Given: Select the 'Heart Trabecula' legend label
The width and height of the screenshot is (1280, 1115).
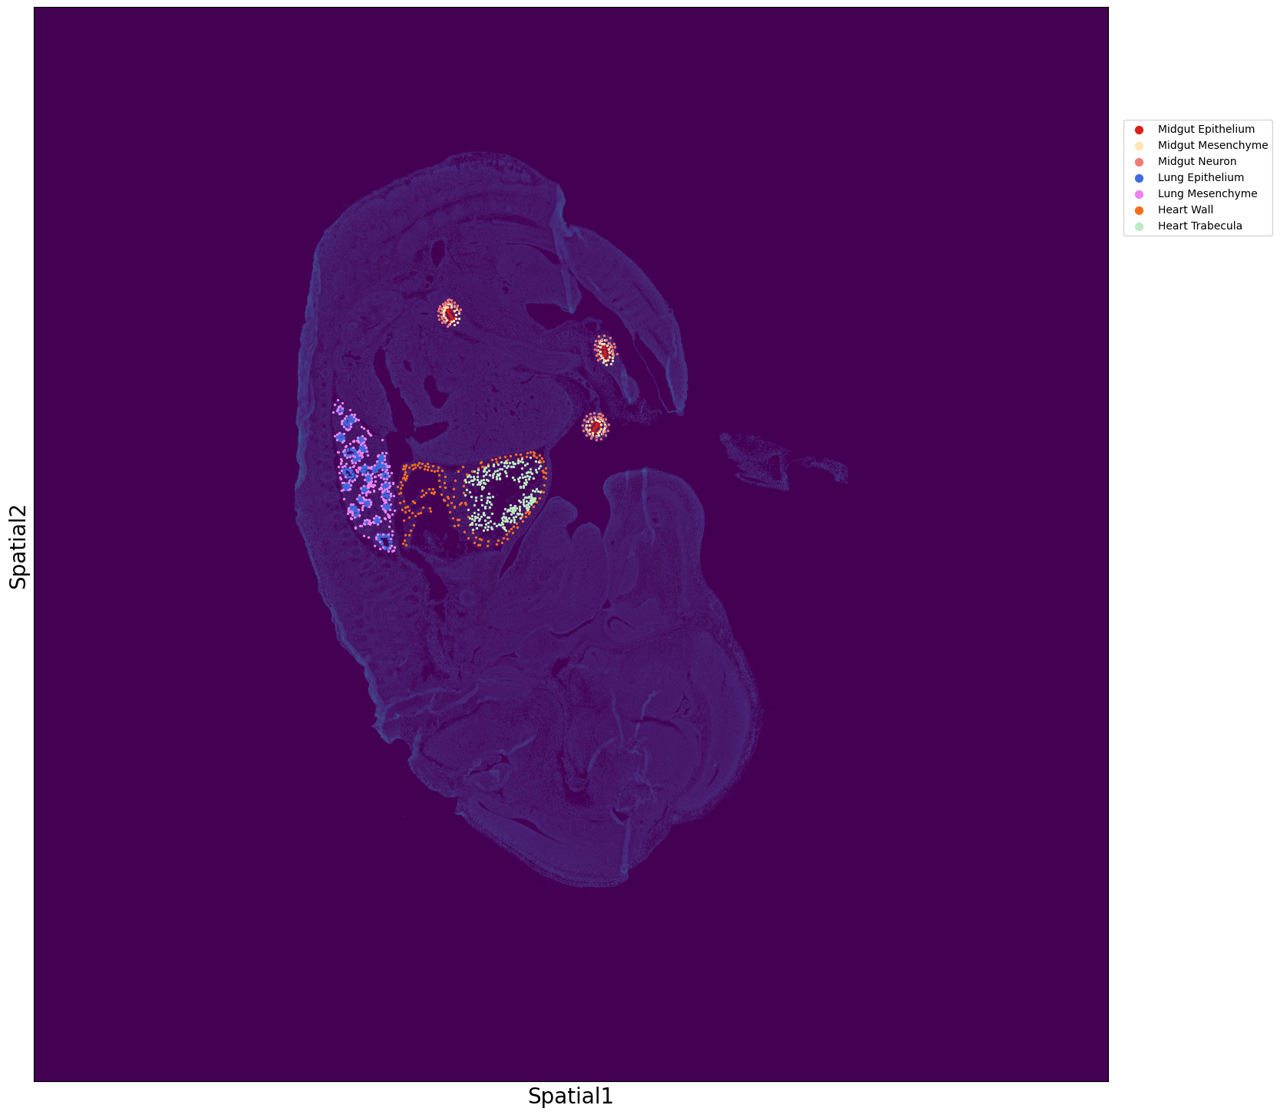Looking at the screenshot, I should [1199, 226].
